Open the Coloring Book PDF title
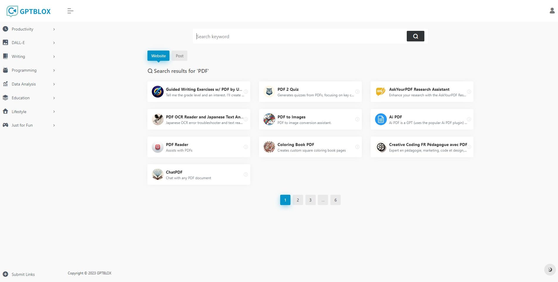 (296, 145)
